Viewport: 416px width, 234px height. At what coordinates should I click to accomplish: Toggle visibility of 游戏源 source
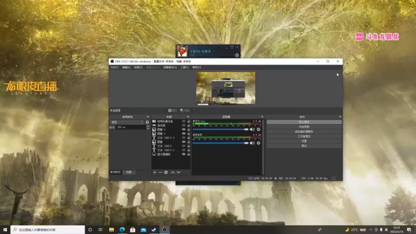[x=184, y=125]
